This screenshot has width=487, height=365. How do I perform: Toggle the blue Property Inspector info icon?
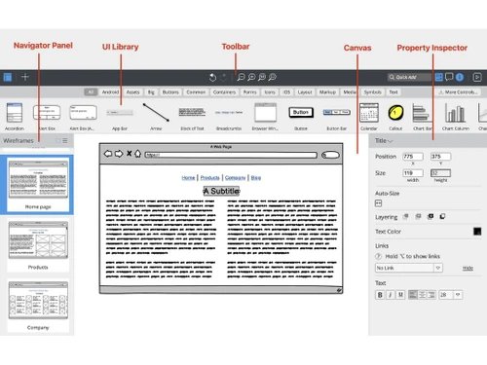click(460, 77)
